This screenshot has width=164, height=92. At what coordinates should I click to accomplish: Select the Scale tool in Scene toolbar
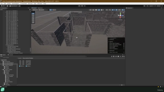pos(33,19)
